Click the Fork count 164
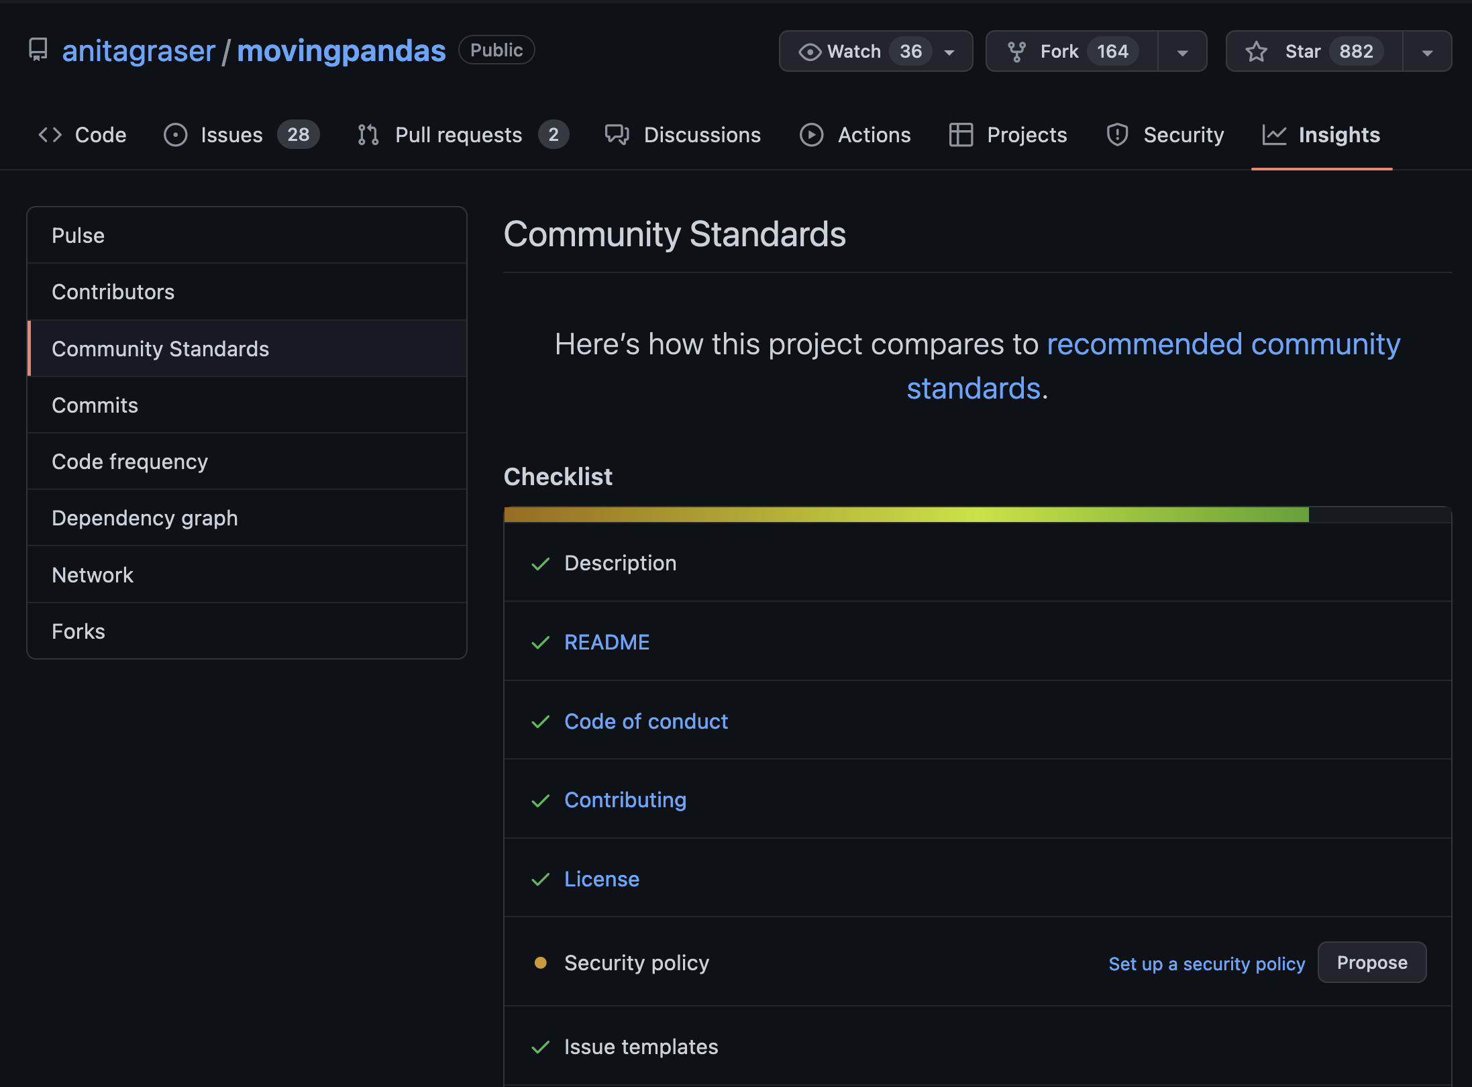1472x1087 pixels. pyautogui.click(x=1112, y=52)
